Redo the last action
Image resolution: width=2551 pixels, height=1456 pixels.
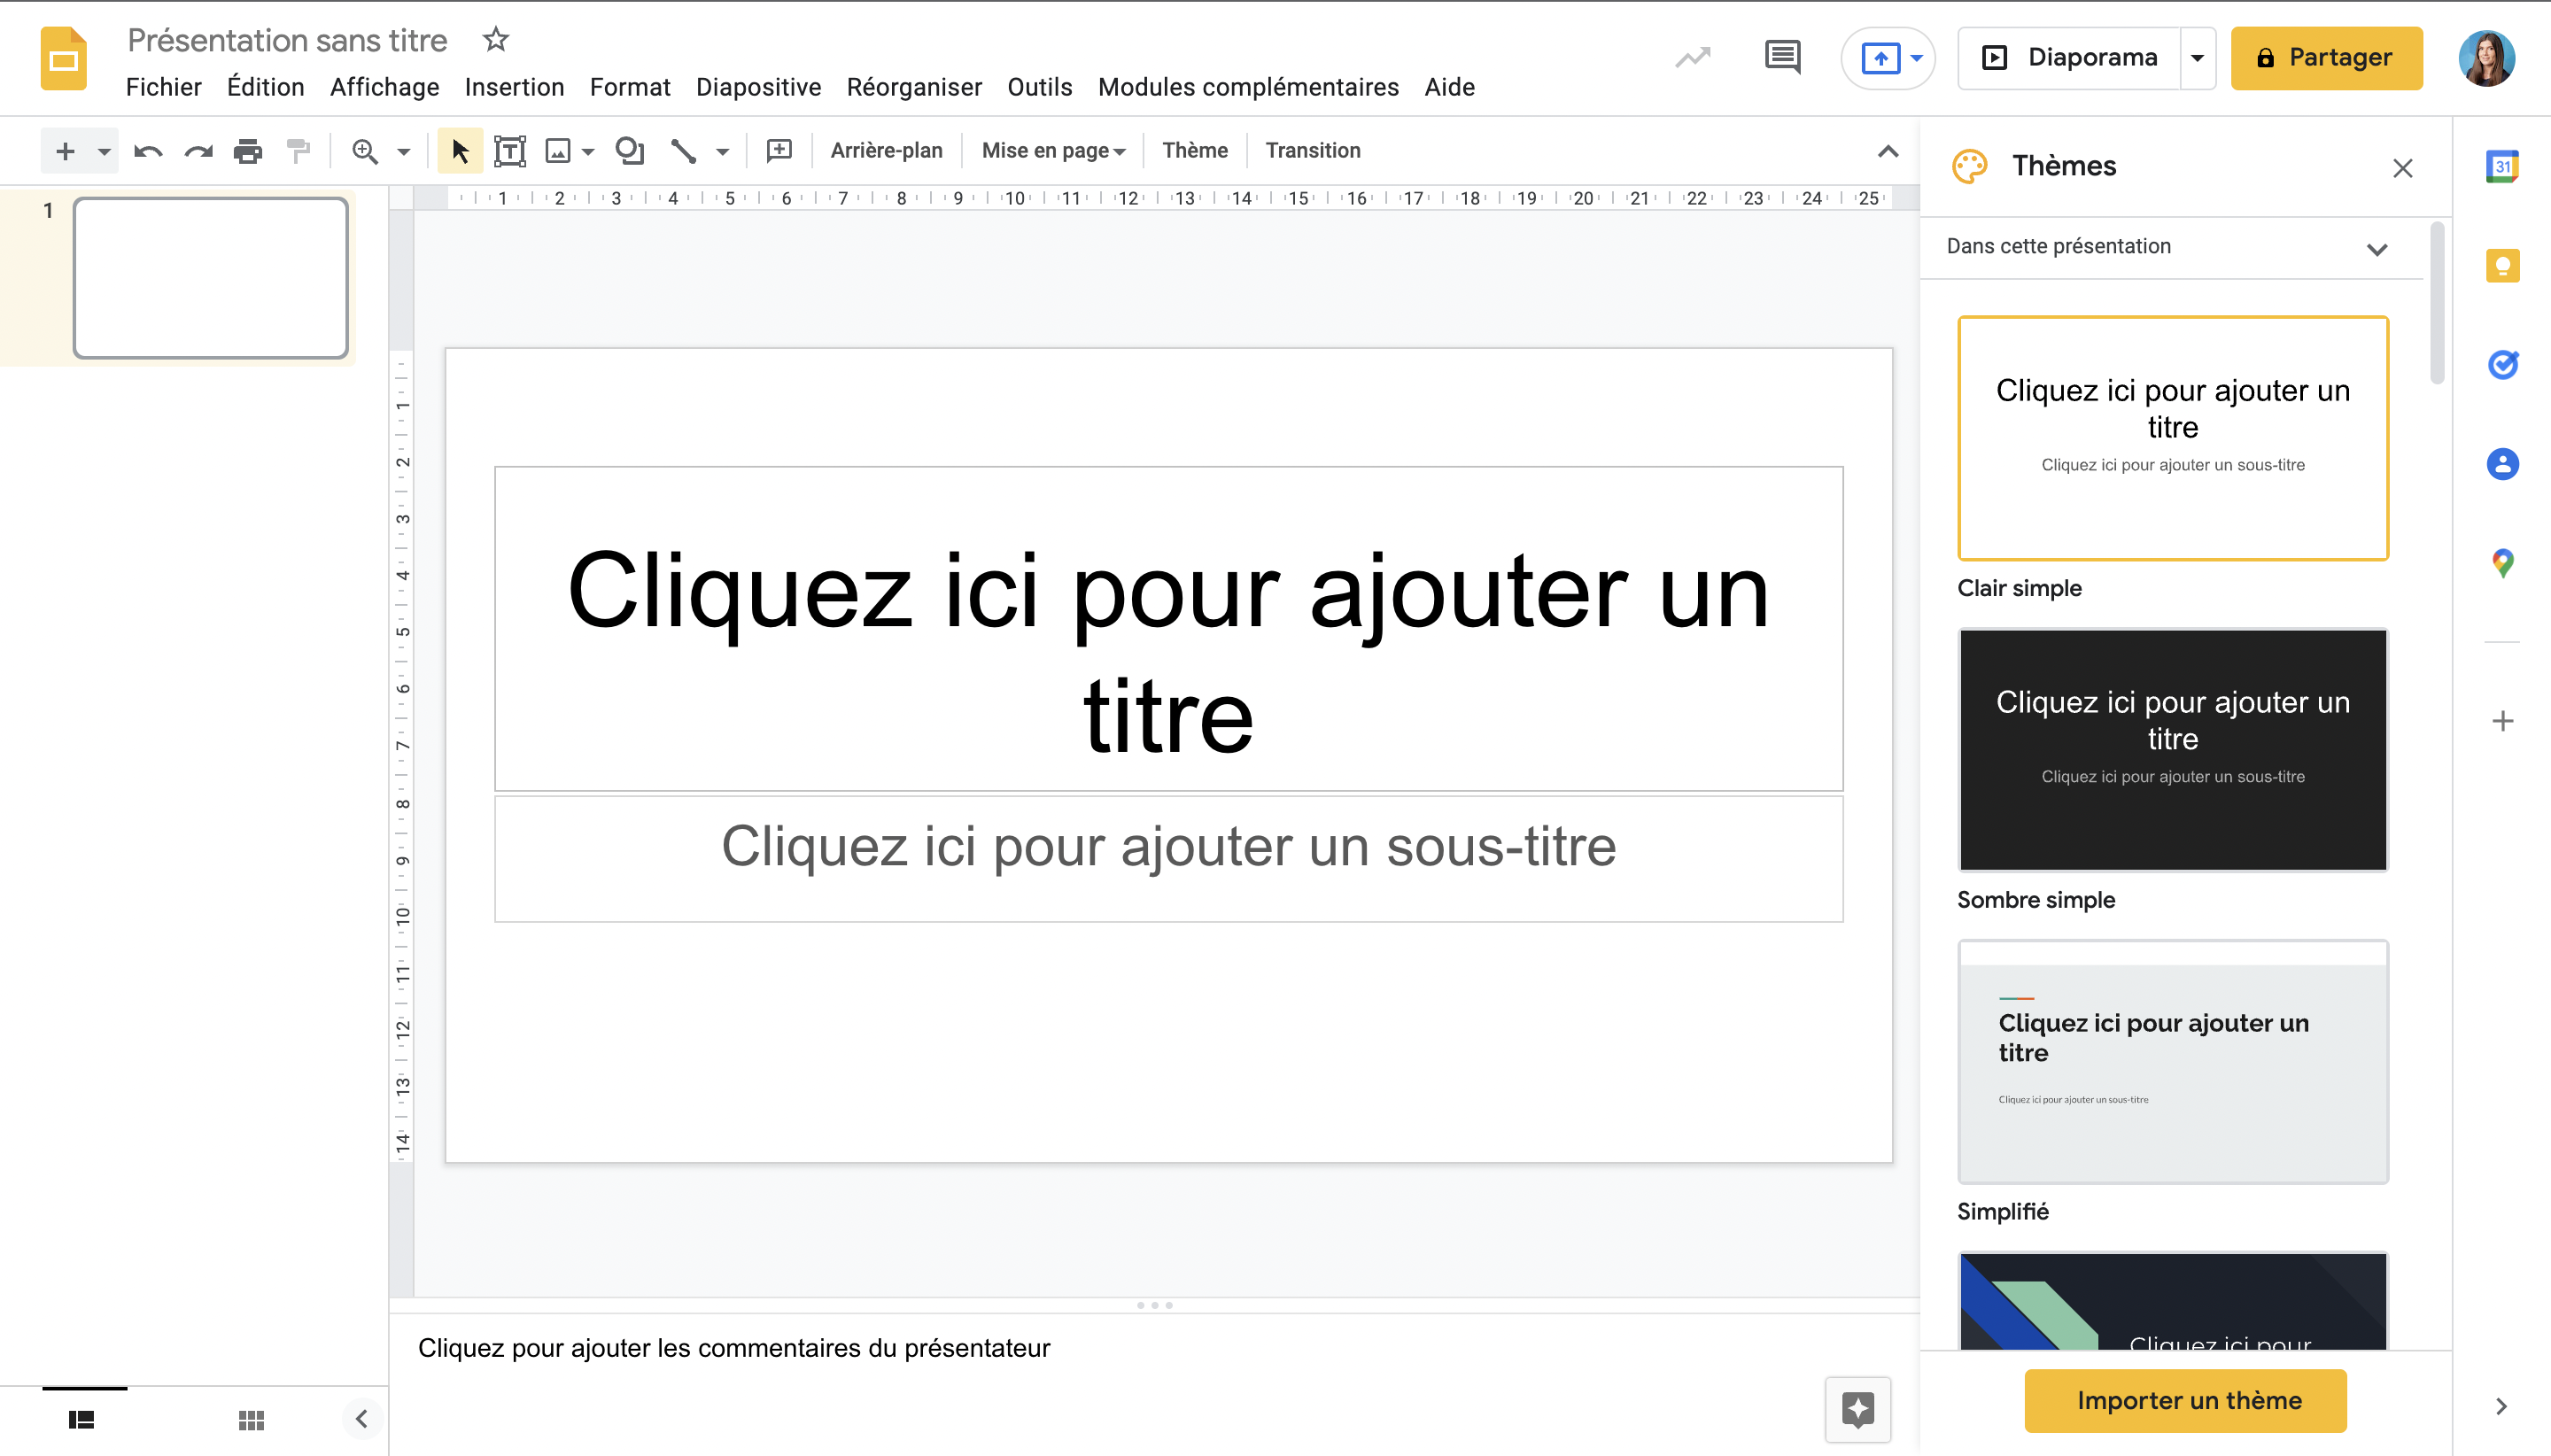199,151
